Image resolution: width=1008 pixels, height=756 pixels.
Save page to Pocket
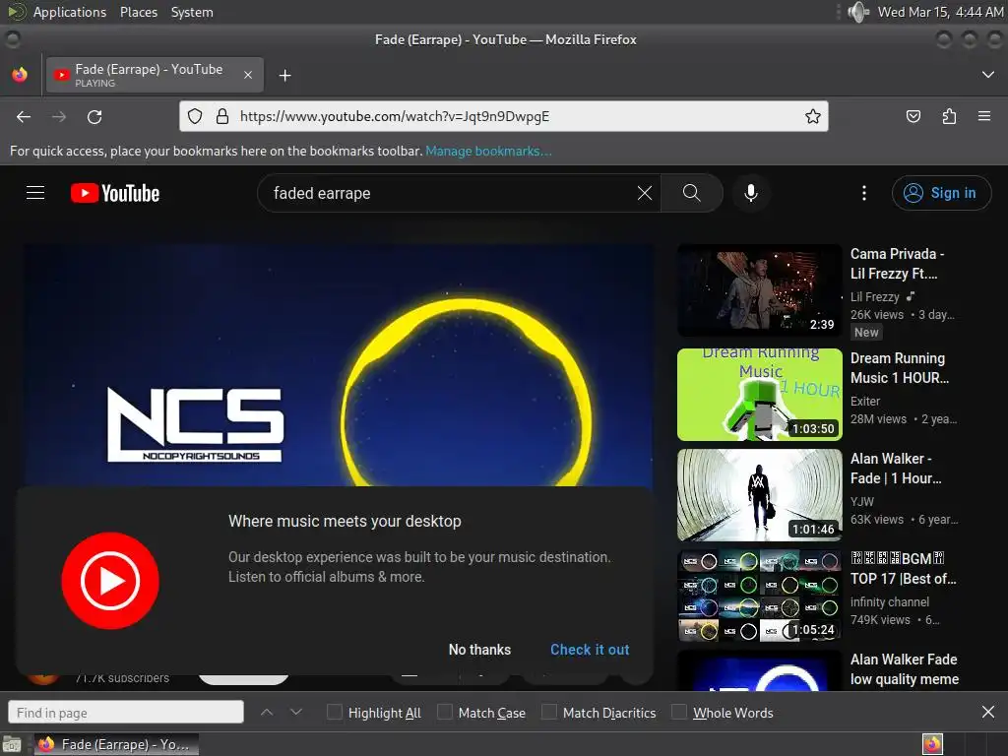pos(913,116)
